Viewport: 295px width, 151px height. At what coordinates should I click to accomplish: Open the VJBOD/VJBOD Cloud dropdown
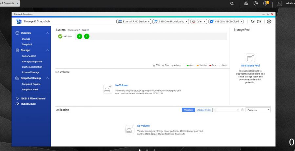pos(226,21)
